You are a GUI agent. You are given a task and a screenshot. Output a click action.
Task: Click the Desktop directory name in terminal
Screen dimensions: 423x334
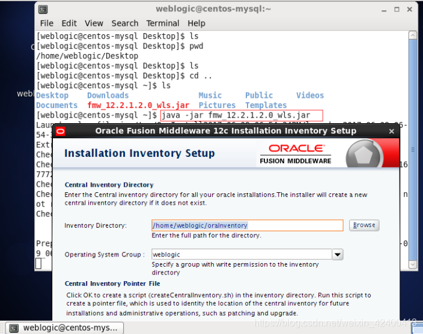click(x=52, y=96)
